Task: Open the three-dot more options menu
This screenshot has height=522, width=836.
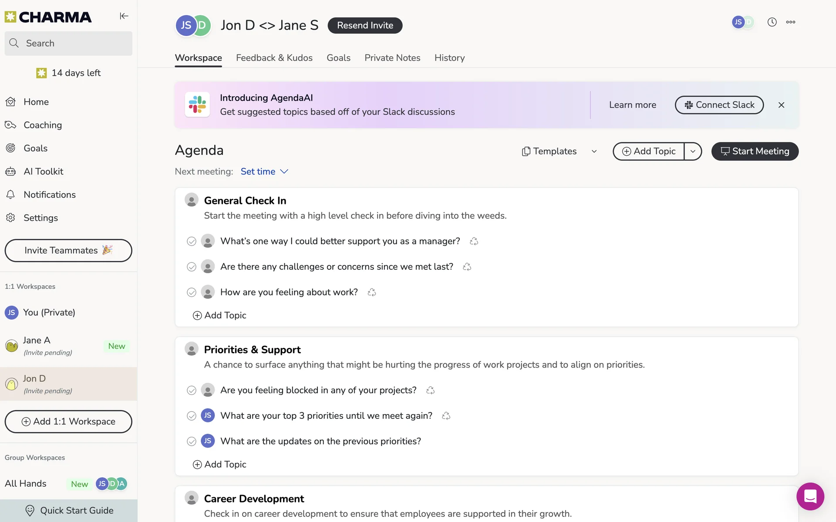Action: click(791, 22)
